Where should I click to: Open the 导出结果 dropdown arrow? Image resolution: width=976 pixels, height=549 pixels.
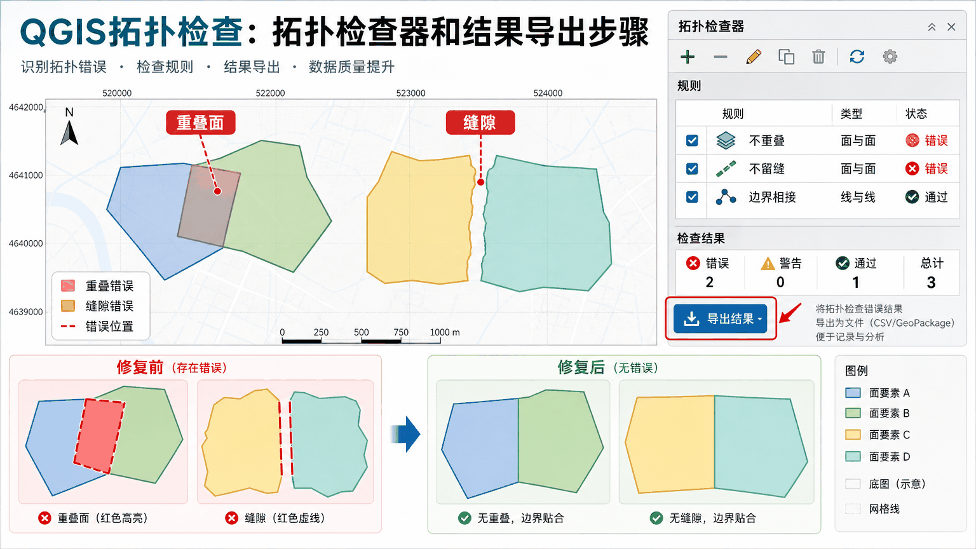click(760, 320)
